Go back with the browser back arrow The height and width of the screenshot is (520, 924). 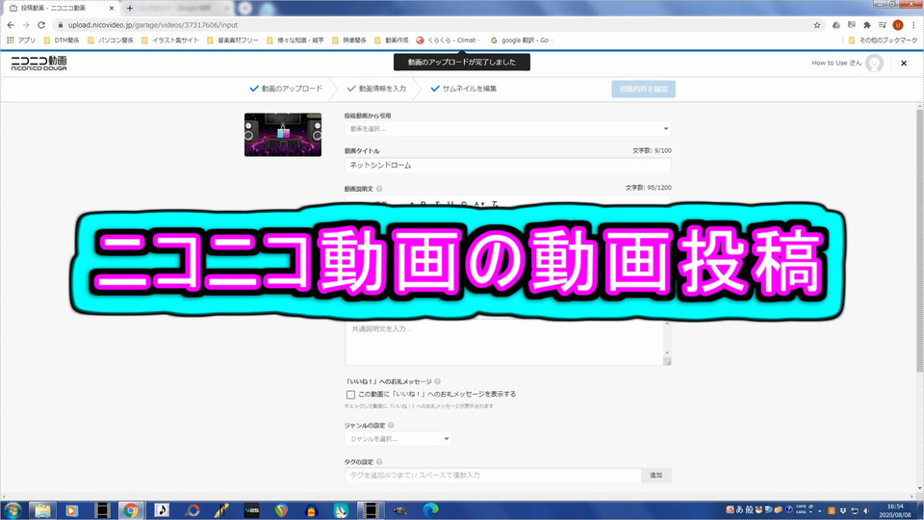tap(11, 25)
